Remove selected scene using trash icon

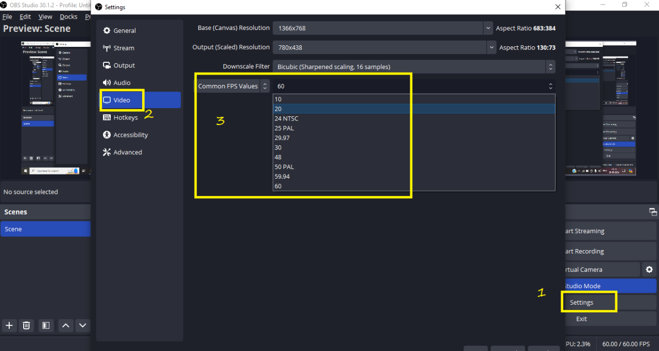[27, 325]
